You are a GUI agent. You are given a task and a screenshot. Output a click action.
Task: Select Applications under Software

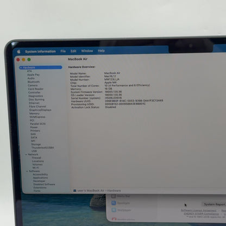tap(40, 178)
